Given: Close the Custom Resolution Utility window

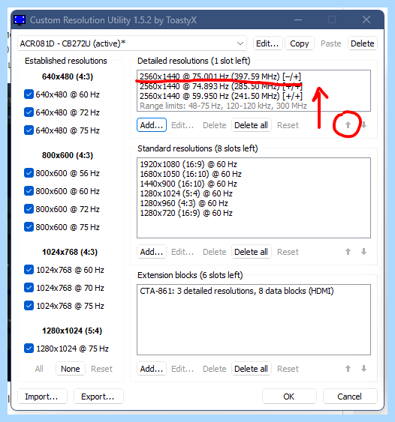Looking at the screenshot, I should [366, 19].
